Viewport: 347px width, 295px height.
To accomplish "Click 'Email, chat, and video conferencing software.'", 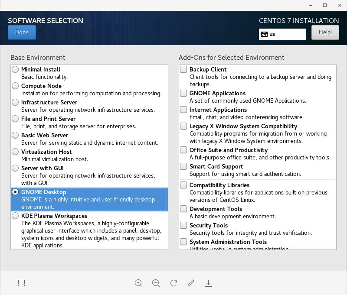I will tap(246, 117).
